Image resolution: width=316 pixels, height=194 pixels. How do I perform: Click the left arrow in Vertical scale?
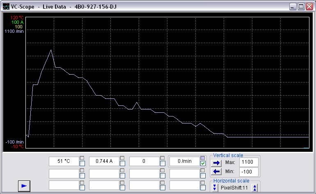click(217, 171)
